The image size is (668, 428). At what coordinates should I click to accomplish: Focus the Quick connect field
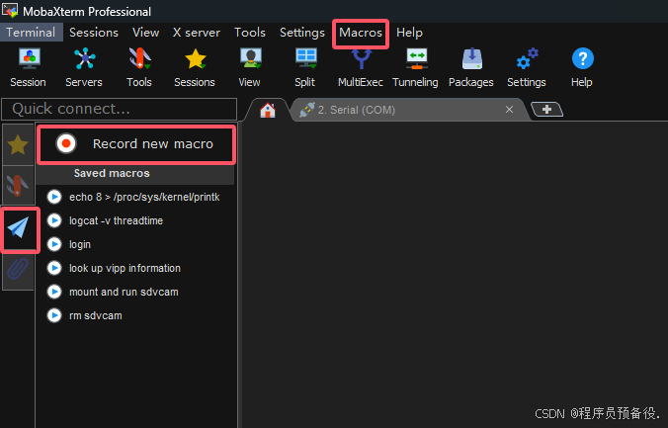120,109
